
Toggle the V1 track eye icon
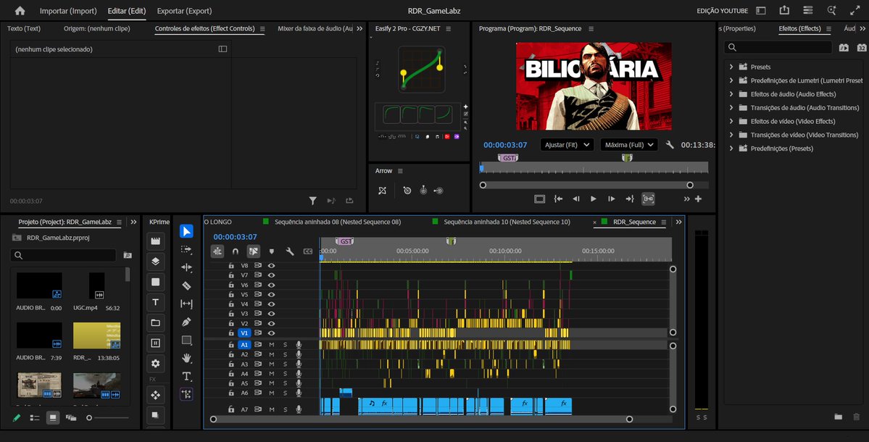pos(272,333)
